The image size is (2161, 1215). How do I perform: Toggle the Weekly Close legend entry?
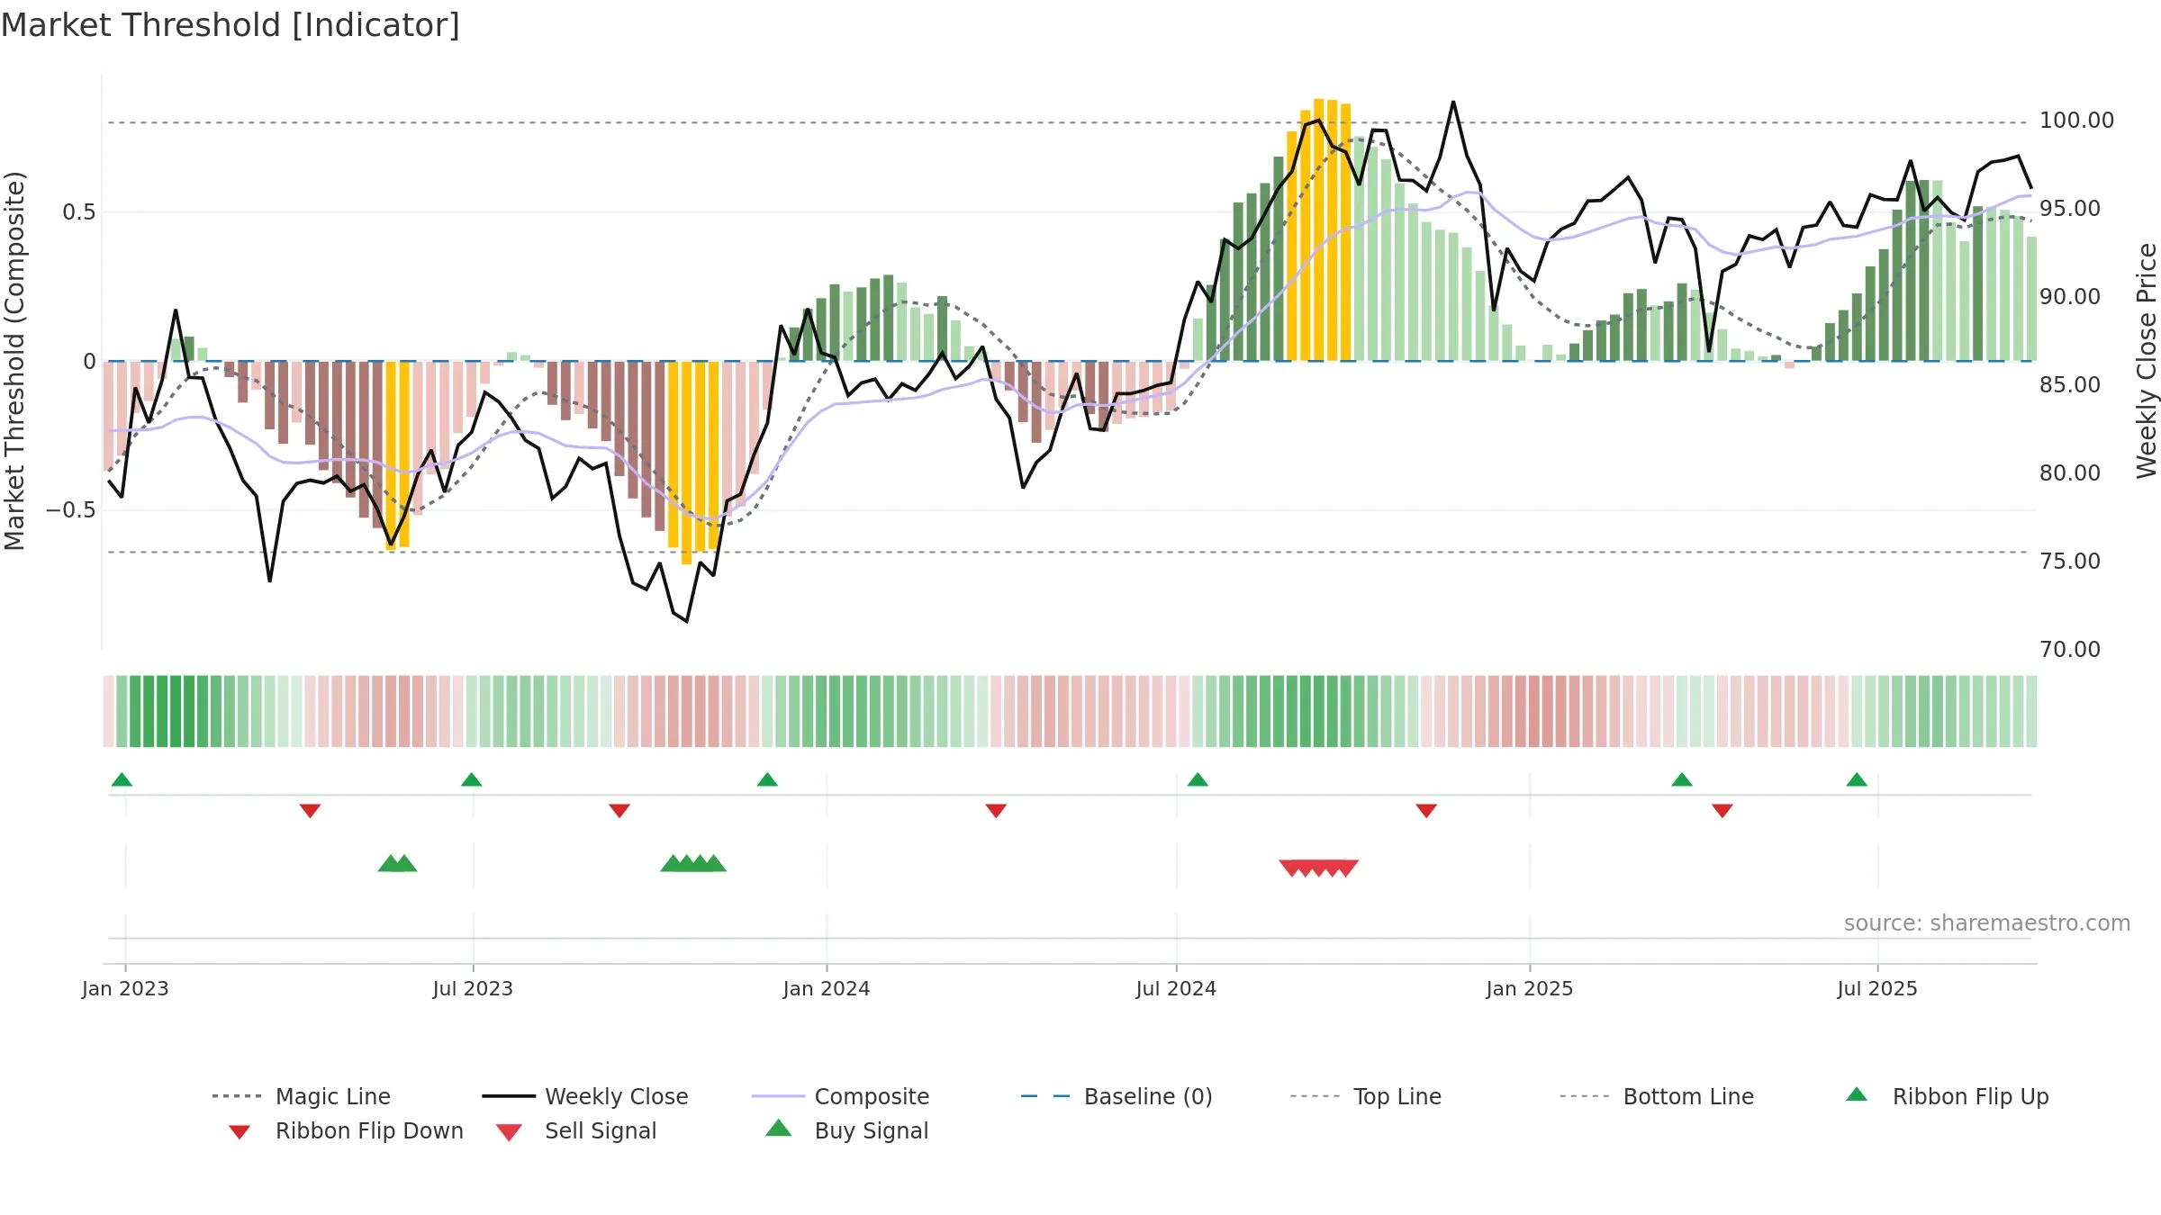tap(585, 1096)
